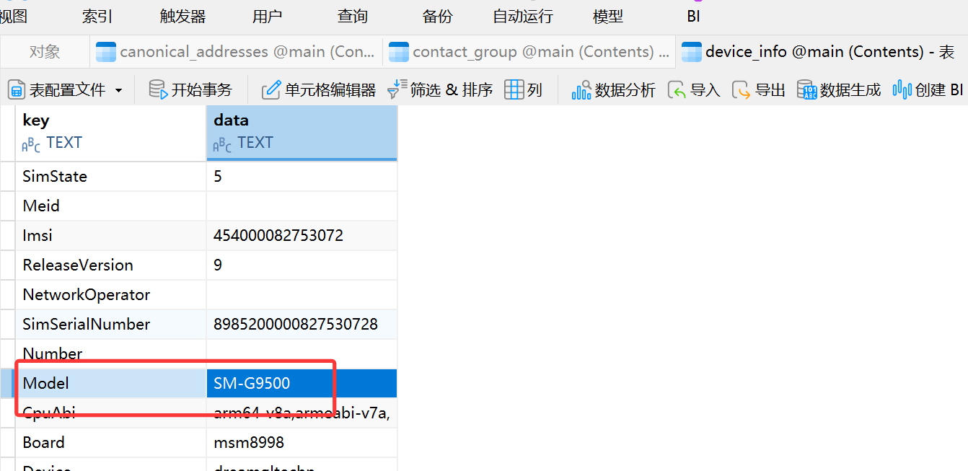Open the 用户 menu item
The height and width of the screenshot is (471, 968).
point(268,16)
